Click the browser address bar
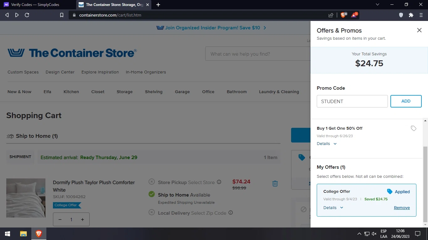Image resolution: width=428 pixels, height=240 pixels. pos(199,15)
